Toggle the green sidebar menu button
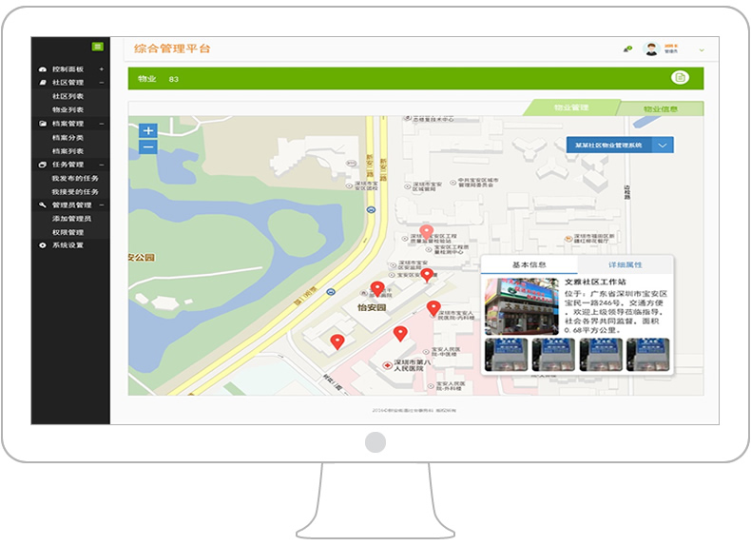The height and width of the screenshot is (546, 751). [x=97, y=47]
